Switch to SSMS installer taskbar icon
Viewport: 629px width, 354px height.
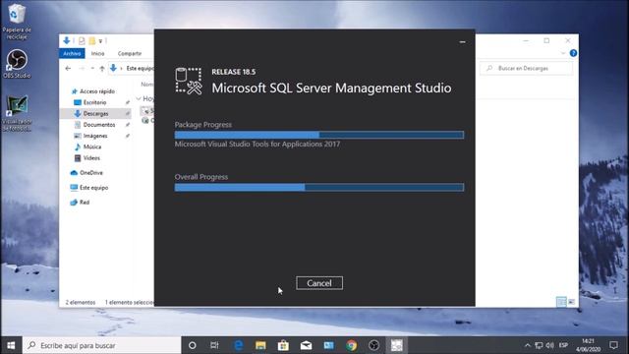(x=397, y=345)
